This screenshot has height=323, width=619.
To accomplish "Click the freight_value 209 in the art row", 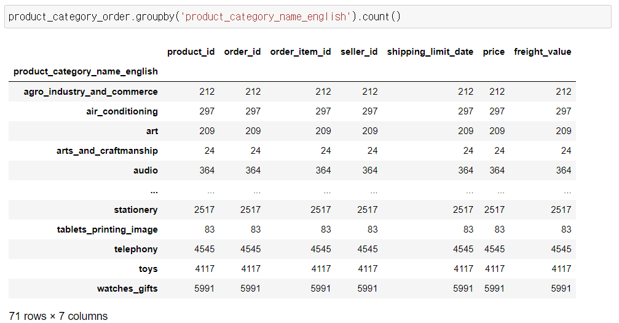I will [x=563, y=131].
